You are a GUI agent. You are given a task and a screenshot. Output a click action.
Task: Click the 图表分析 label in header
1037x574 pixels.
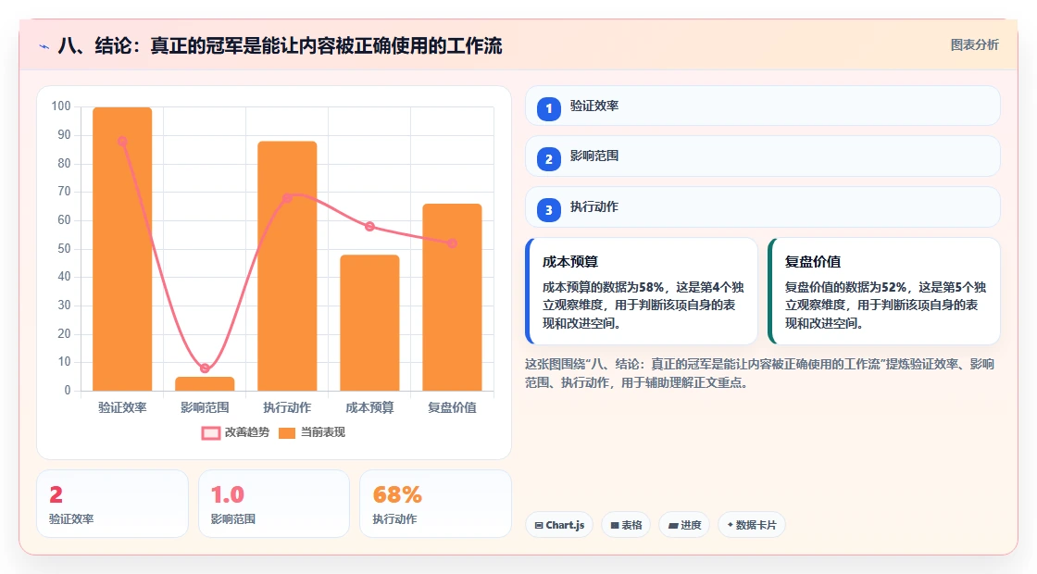974,45
